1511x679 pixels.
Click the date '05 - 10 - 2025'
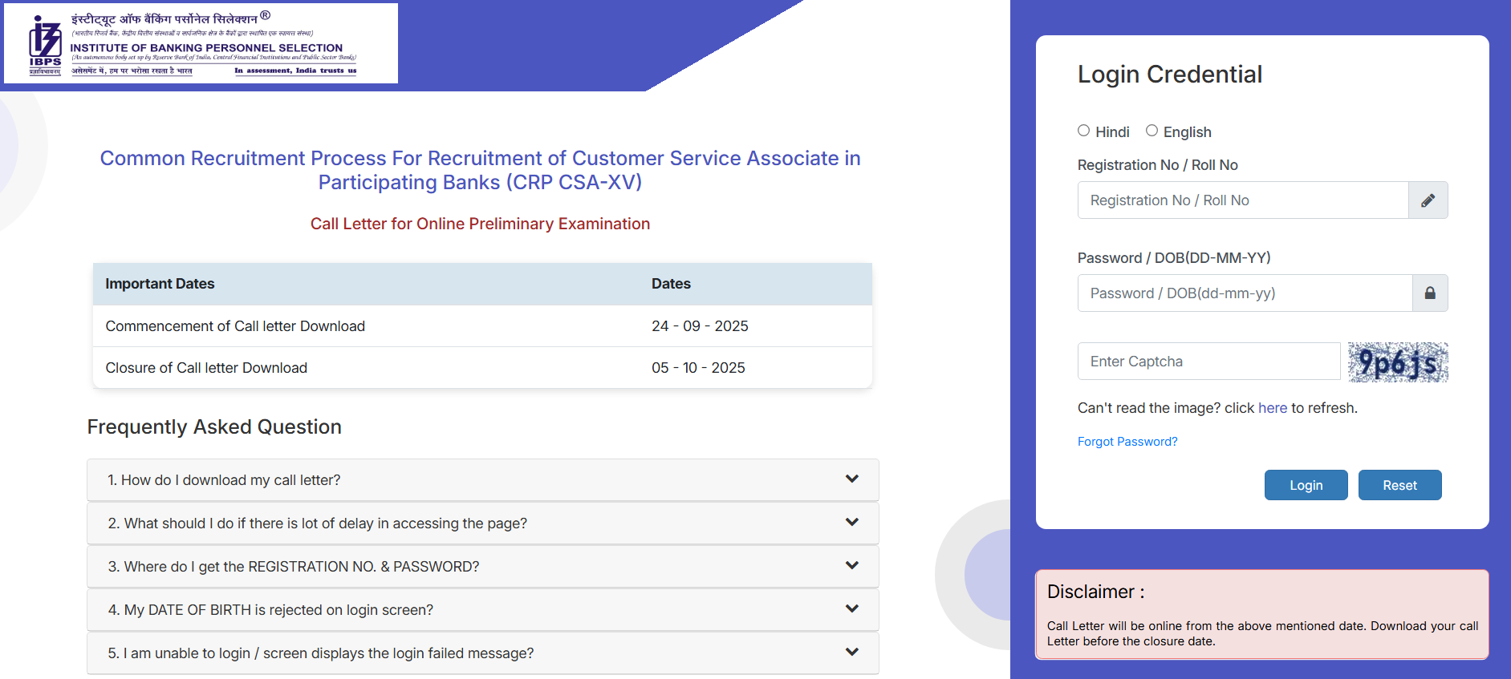click(698, 368)
